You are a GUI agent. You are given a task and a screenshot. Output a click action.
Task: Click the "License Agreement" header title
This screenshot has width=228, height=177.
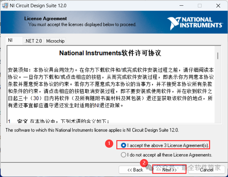coord(46,19)
